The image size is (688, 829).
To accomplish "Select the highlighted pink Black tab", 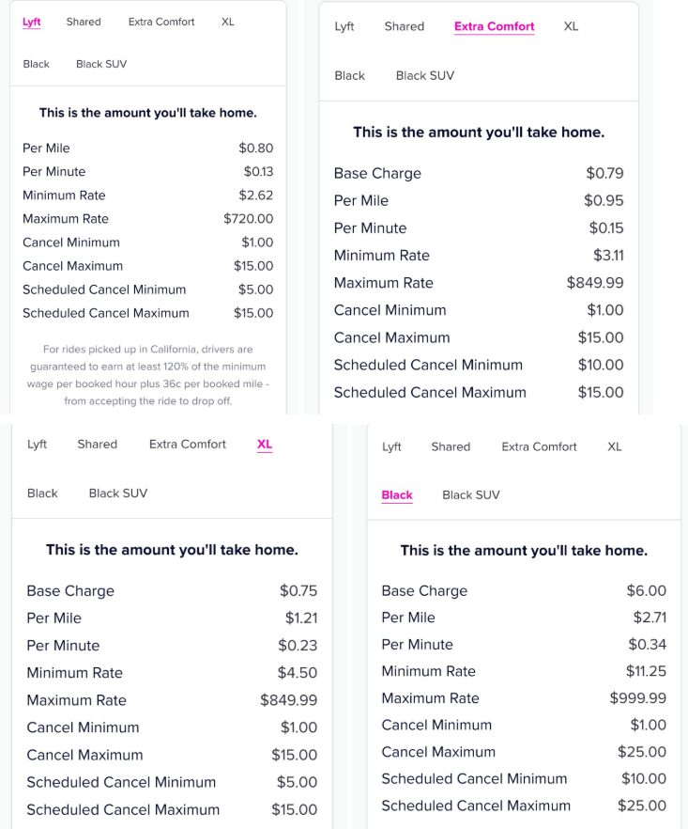I will tap(397, 494).
